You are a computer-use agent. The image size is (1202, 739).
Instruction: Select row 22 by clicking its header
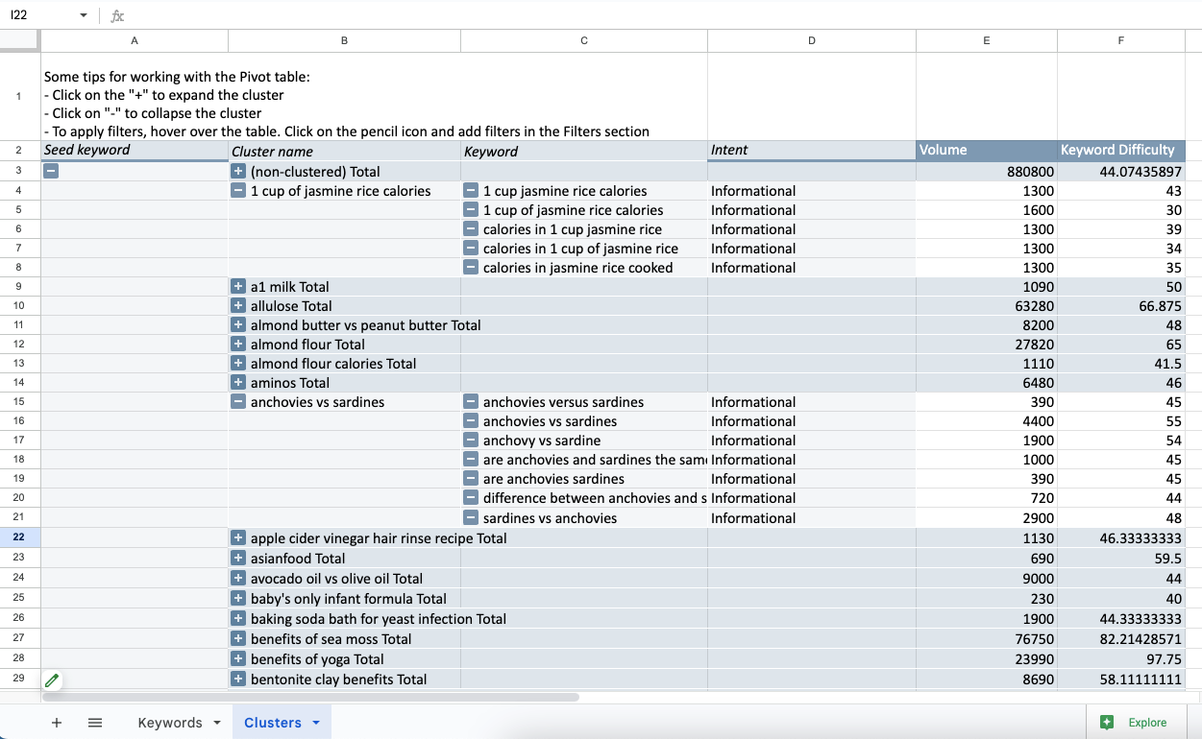[x=19, y=537]
